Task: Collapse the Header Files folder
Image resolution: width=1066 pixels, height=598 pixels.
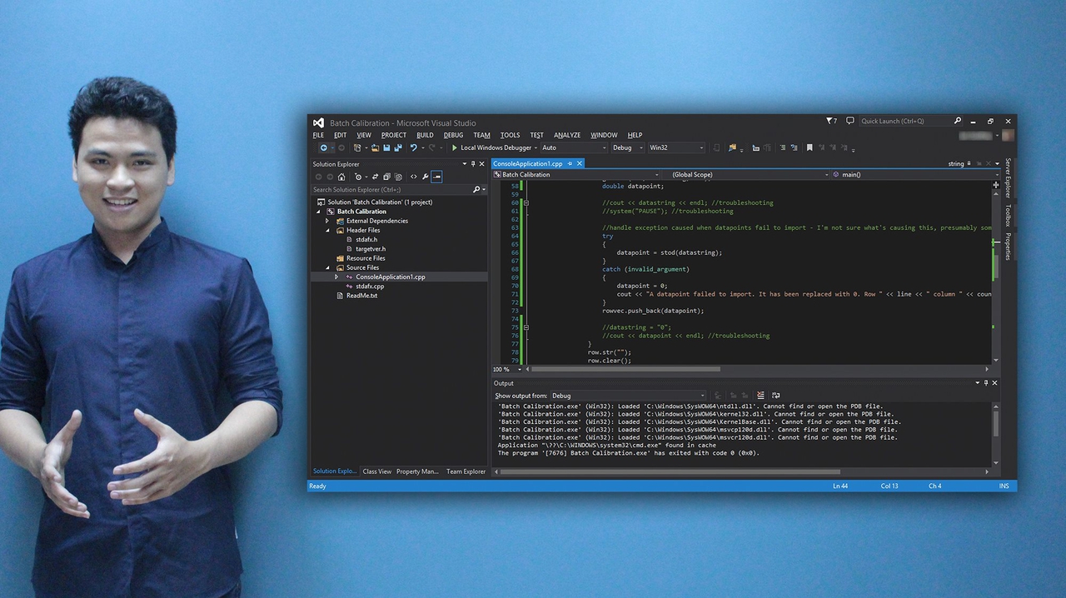Action: [x=327, y=230]
